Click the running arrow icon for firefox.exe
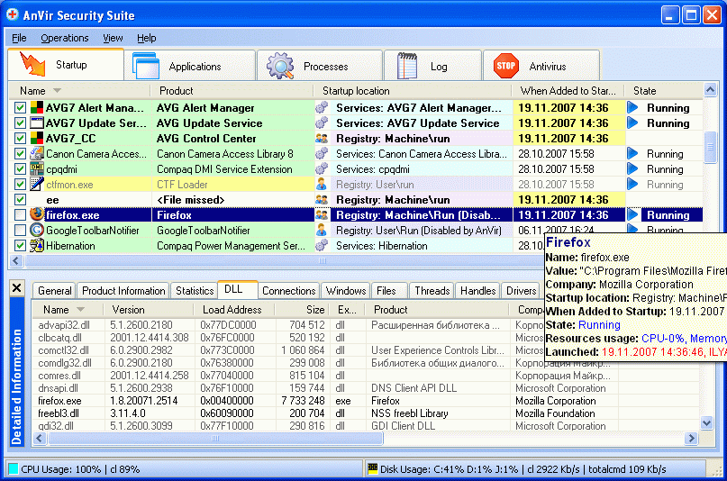The image size is (727, 481). (632, 215)
